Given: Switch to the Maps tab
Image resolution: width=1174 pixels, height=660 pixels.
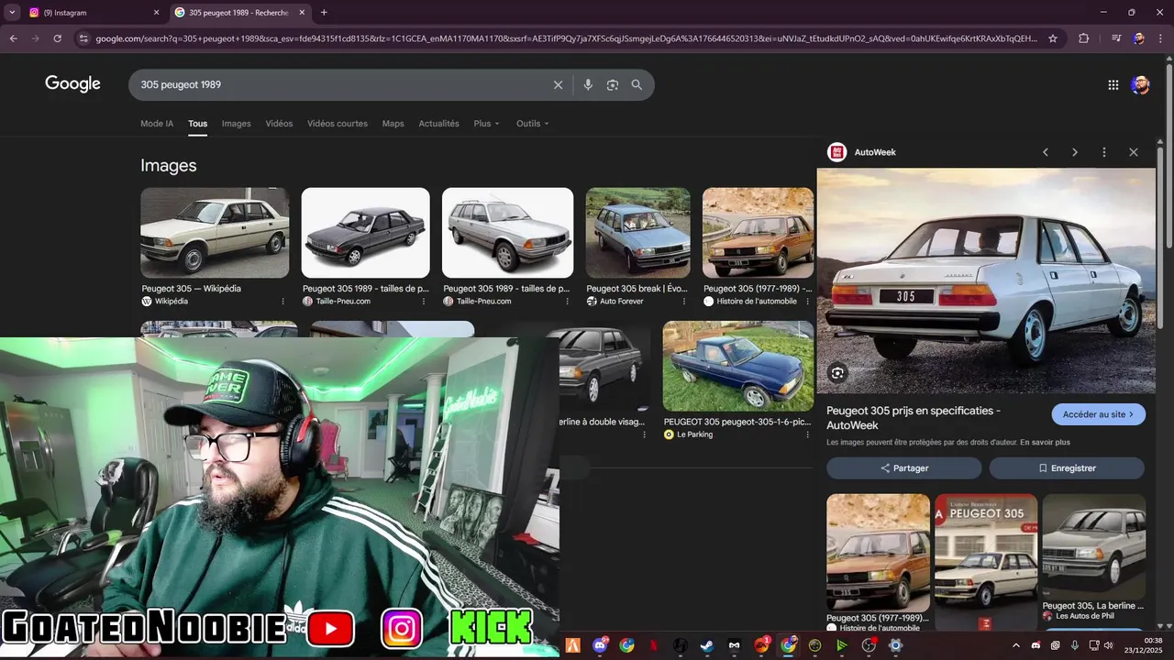Looking at the screenshot, I should 393,124.
